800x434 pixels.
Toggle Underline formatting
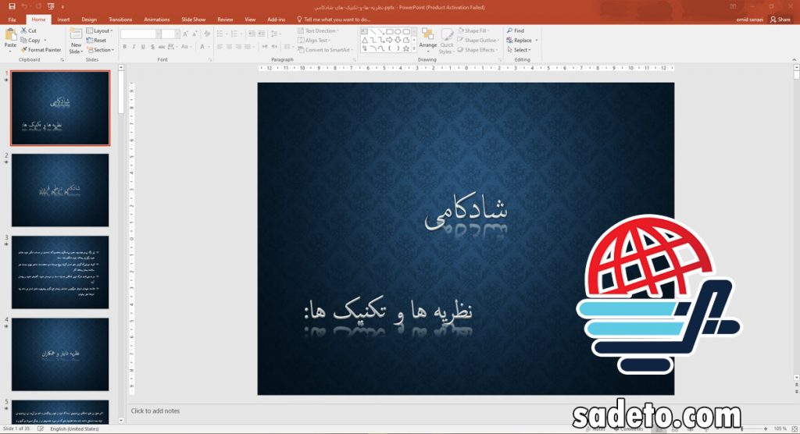point(143,47)
